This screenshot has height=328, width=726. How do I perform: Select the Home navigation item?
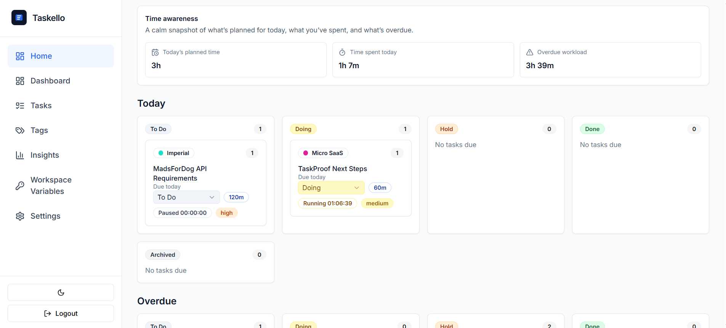coord(41,56)
